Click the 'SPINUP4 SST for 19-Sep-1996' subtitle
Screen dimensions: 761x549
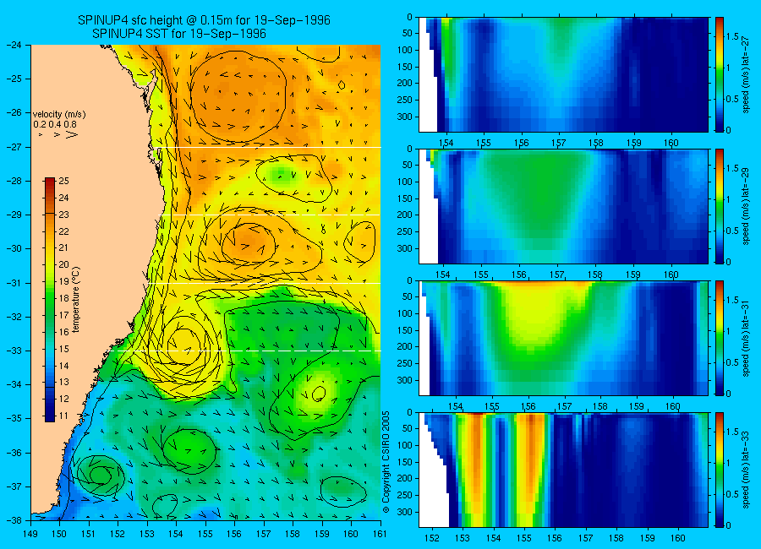tap(179, 34)
